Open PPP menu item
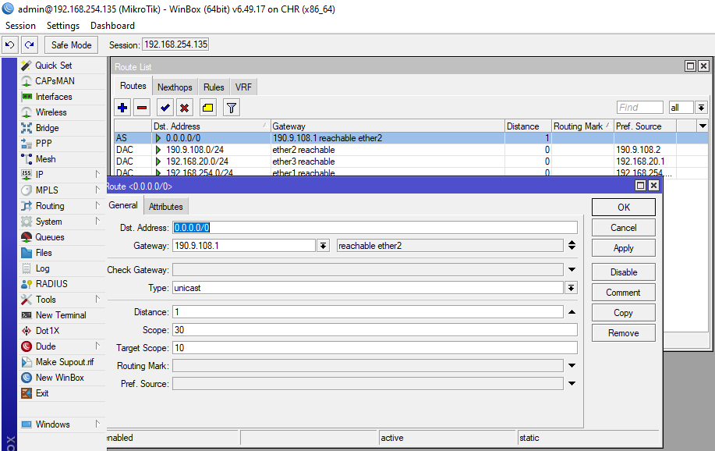The width and height of the screenshot is (715, 451). pyautogui.click(x=44, y=144)
